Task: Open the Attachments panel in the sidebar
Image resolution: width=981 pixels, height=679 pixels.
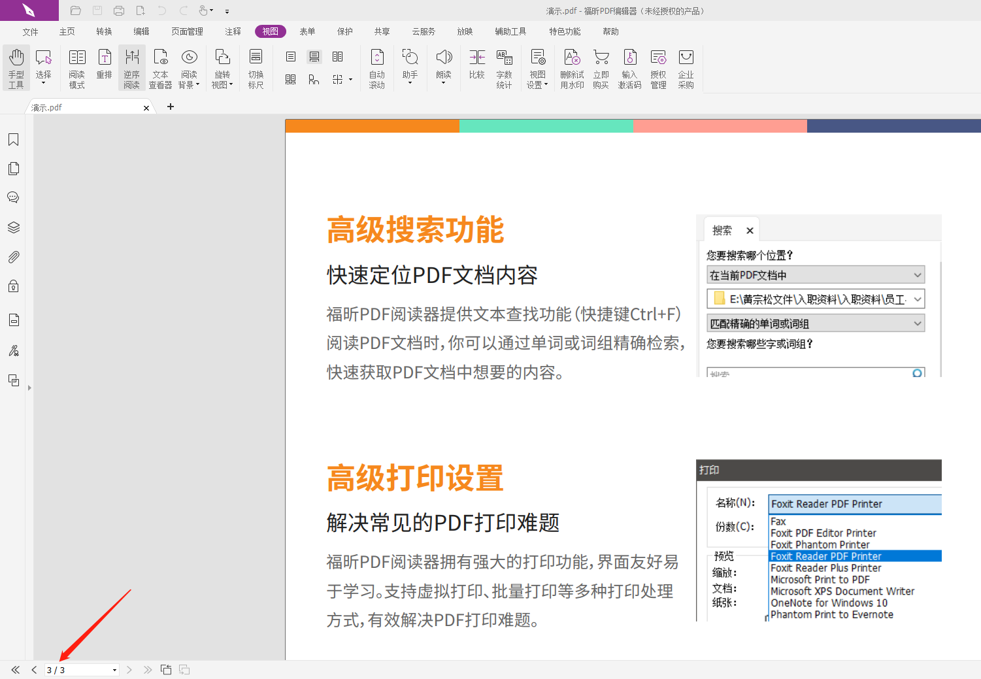Action: pos(14,256)
